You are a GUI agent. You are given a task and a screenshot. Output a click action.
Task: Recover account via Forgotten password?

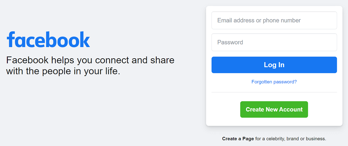(x=274, y=82)
